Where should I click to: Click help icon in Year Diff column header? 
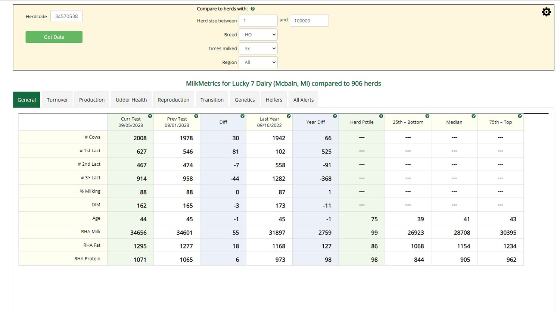[x=335, y=116]
